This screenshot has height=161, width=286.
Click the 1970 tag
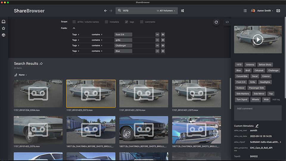[x=239, y=65]
